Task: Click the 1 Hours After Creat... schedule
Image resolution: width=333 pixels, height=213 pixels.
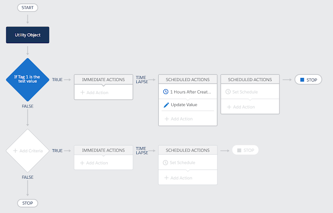Action: (x=190, y=92)
